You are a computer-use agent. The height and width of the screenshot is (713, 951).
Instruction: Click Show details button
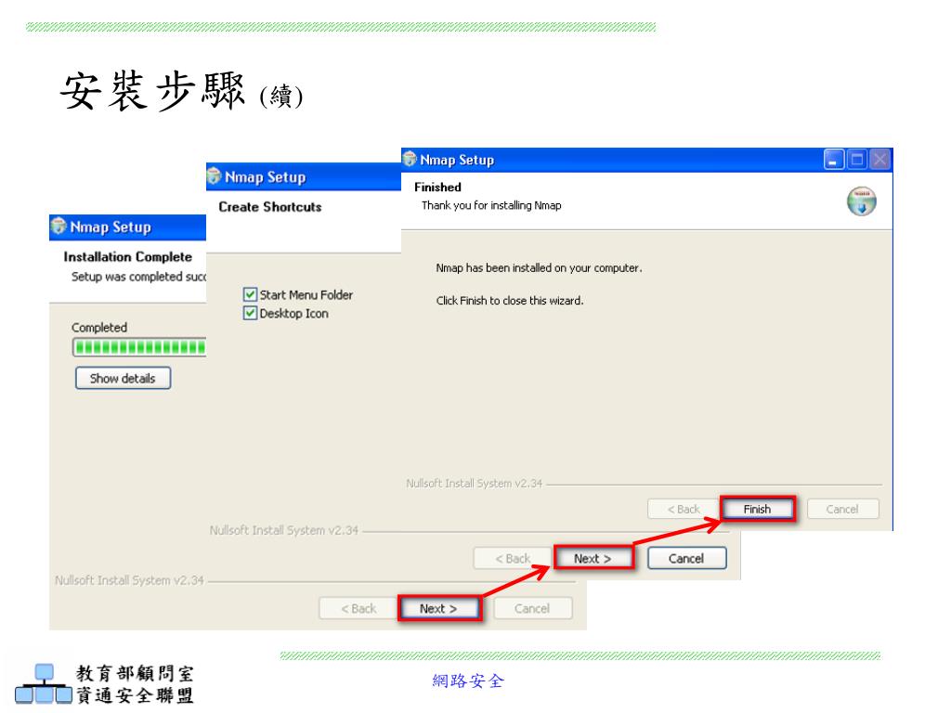pos(123,379)
